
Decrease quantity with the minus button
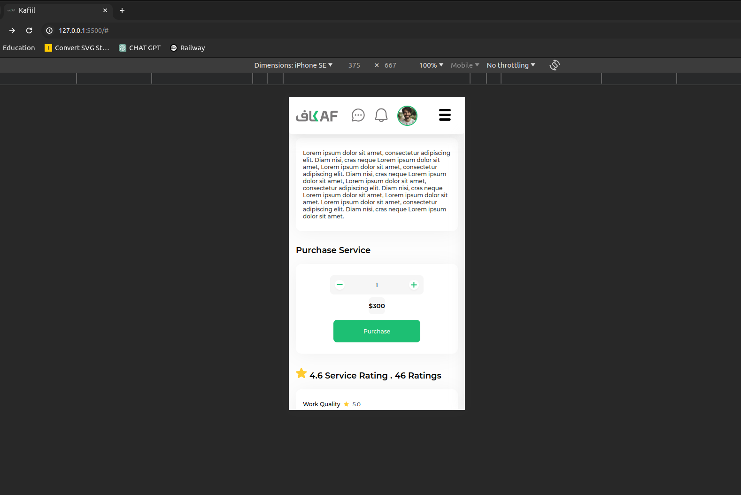tap(340, 285)
